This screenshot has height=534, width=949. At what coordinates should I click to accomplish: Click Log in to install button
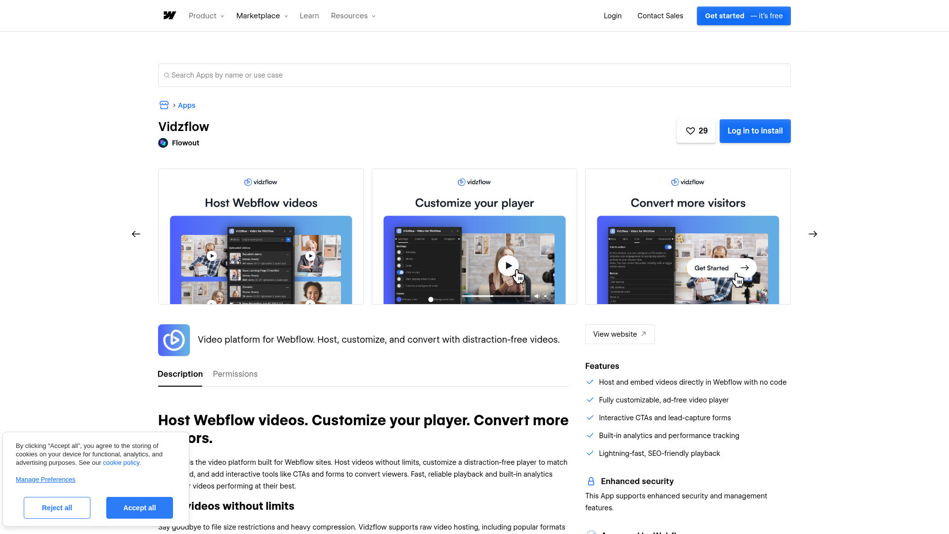(x=755, y=131)
